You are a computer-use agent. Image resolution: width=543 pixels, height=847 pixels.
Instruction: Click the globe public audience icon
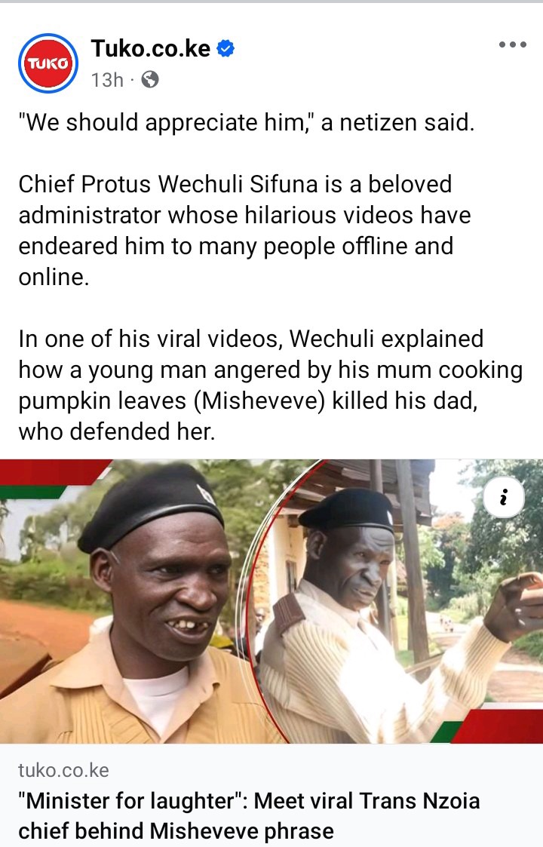click(x=149, y=80)
